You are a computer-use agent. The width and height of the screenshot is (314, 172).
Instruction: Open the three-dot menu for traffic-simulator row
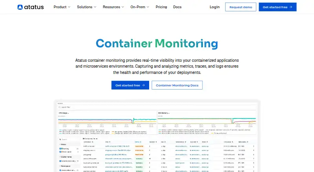254,146
